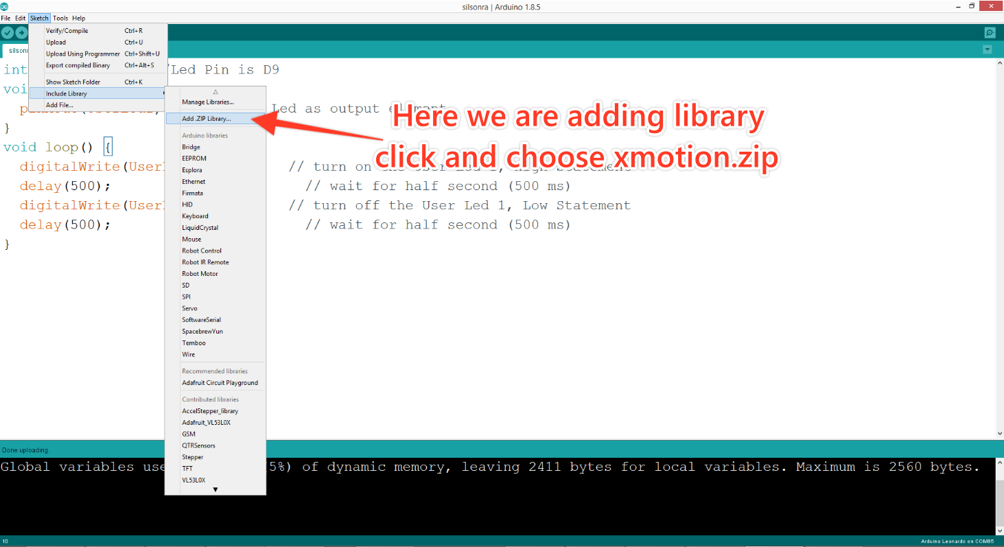Open the tab options dropdown arrow

pos(988,49)
